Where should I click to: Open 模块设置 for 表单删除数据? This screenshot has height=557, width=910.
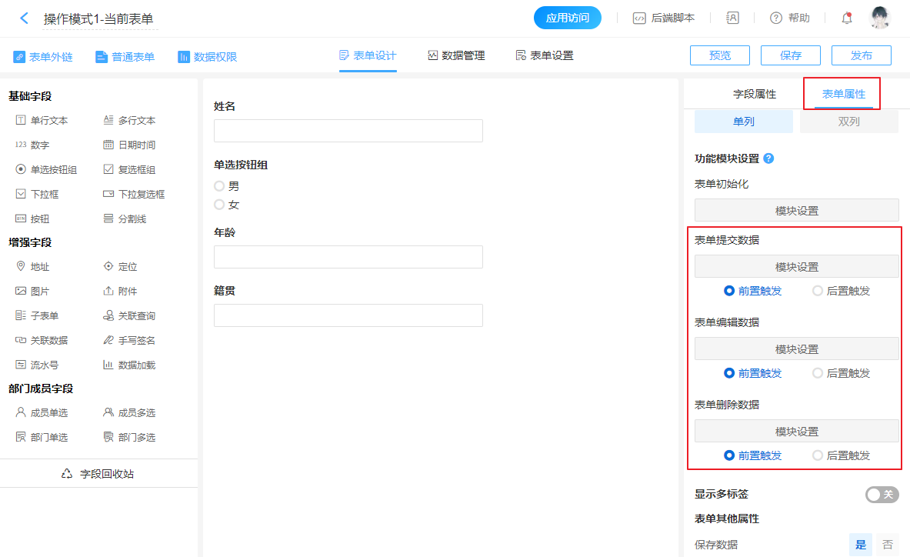pyautogui.click(x=797, y=432)
